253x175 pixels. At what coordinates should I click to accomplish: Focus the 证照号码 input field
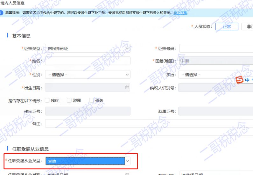click(x=216, y=49)
